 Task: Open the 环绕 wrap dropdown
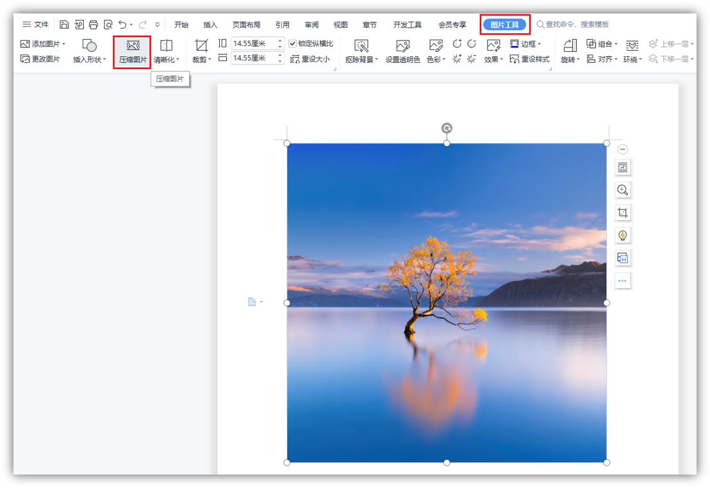632,51
